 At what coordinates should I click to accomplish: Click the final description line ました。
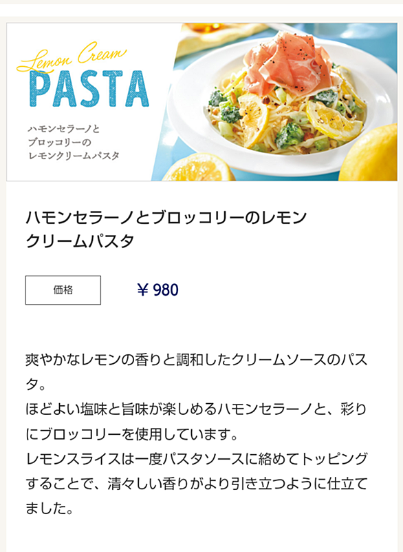(50, 509)
